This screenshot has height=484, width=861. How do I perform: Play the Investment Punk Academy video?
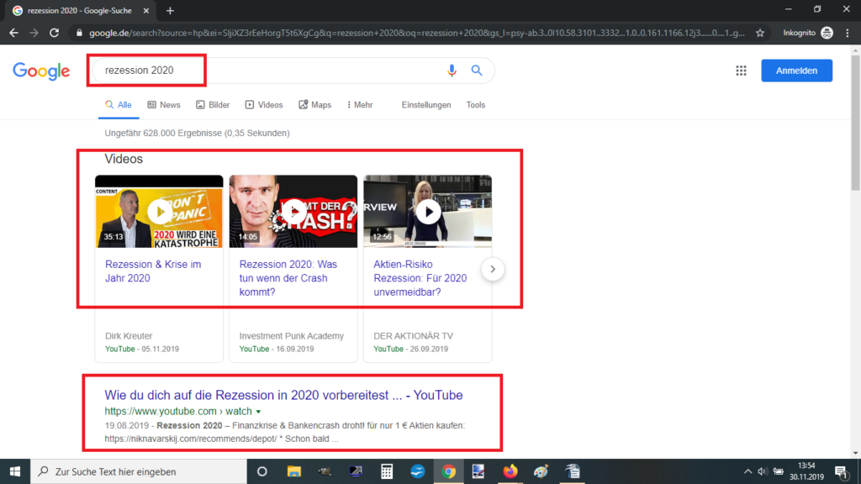[x=293, y=212]
